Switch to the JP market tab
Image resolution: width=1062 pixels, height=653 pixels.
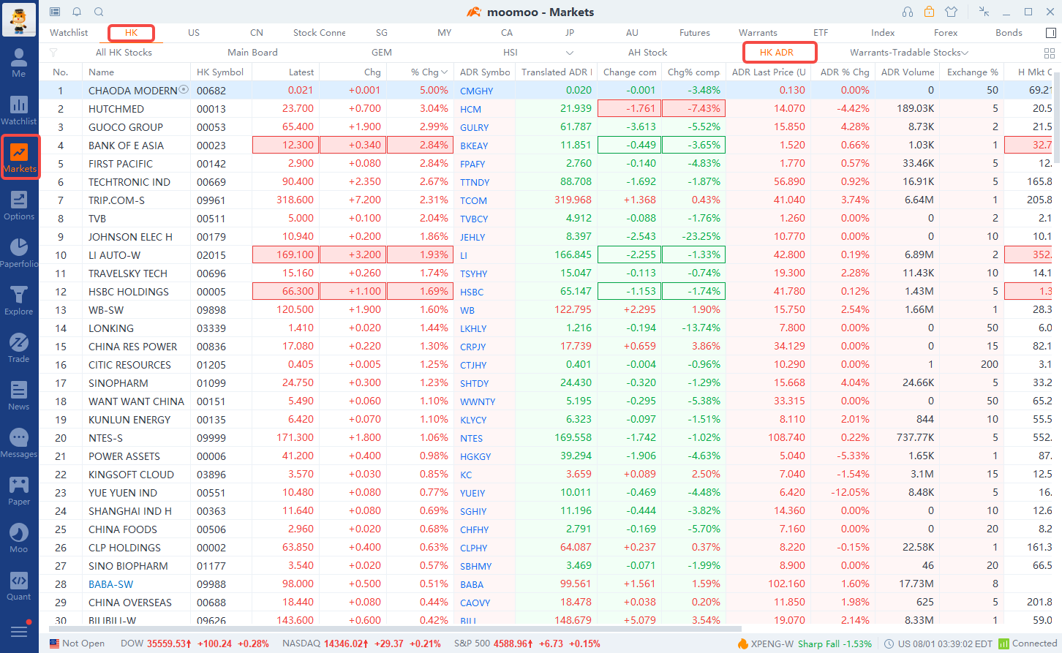pyautogui.click(x=570, y=33)
